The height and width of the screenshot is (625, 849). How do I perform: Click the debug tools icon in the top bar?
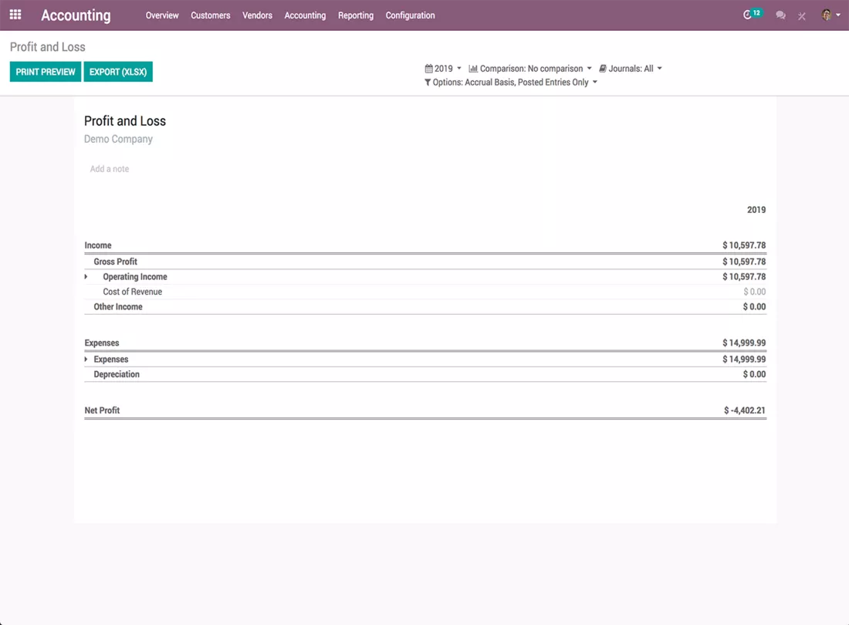click(x=802, y=15)
